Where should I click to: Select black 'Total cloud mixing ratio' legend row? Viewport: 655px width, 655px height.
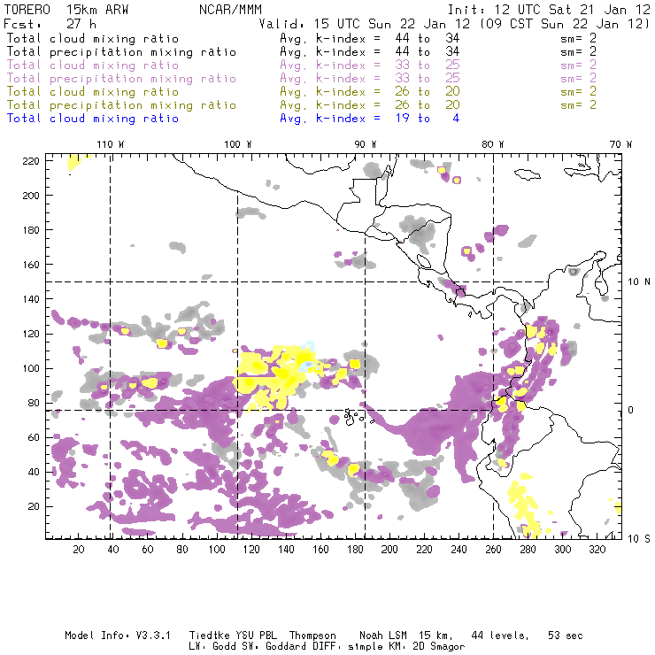click(93, 38)
